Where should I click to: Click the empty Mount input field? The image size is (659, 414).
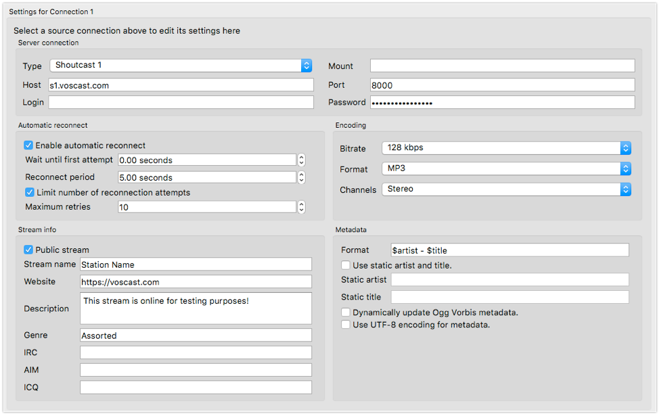click(502, 66)
